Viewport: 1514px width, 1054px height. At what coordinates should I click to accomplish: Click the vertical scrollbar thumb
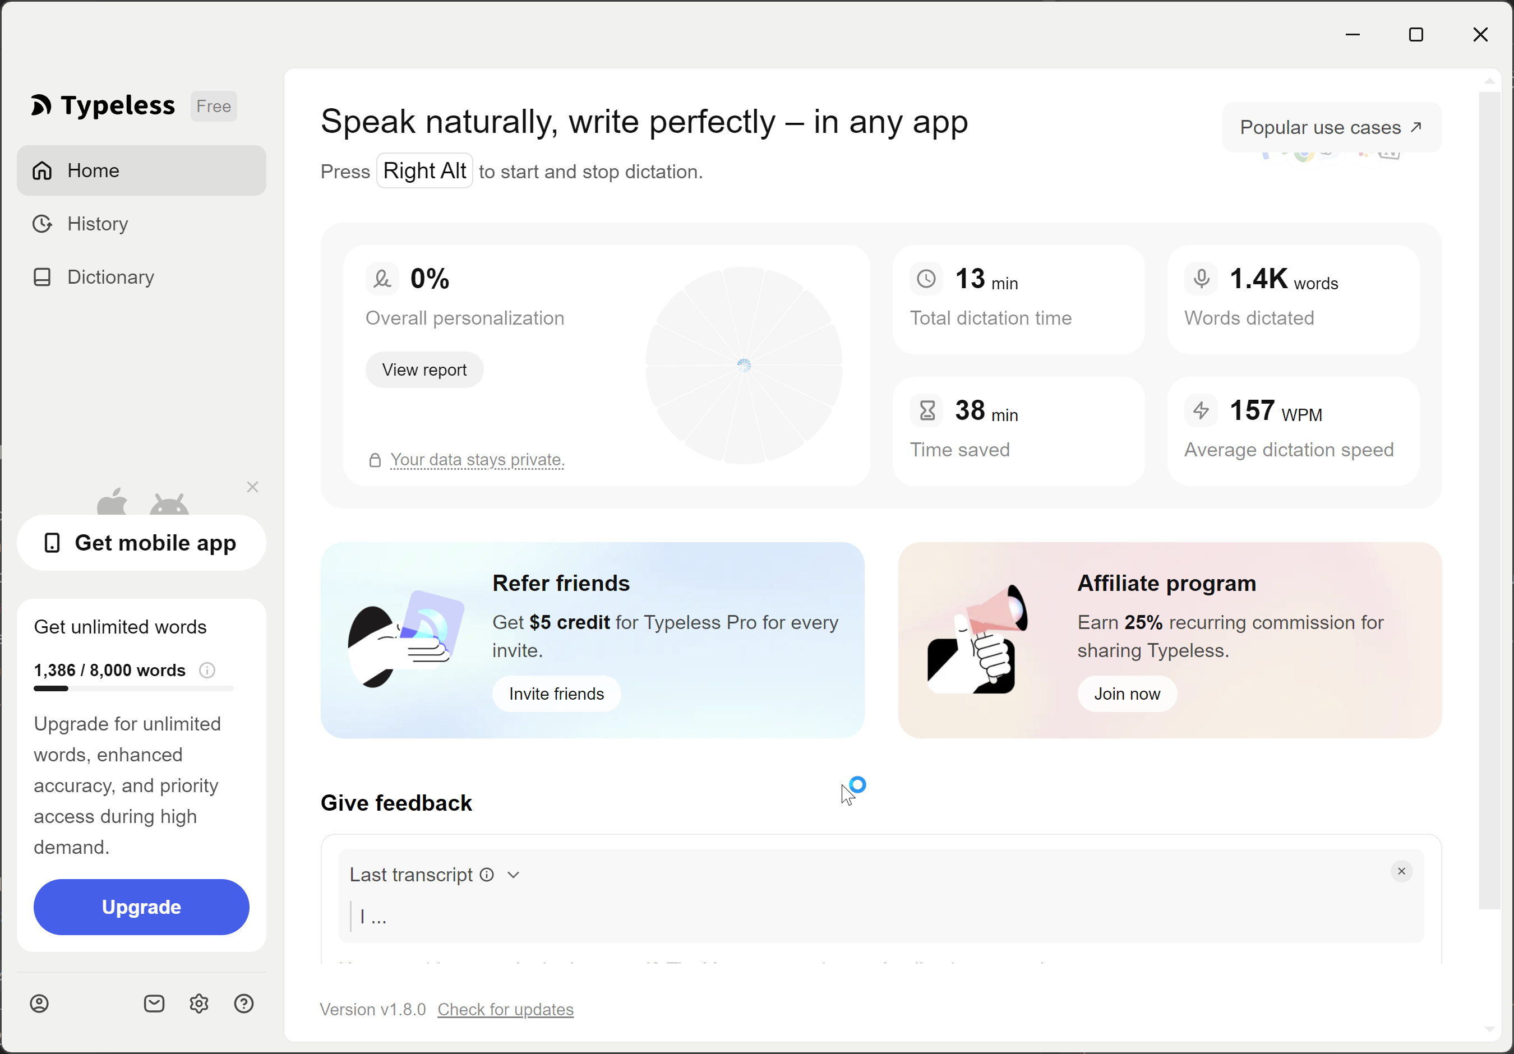[x=1489, y=501]
